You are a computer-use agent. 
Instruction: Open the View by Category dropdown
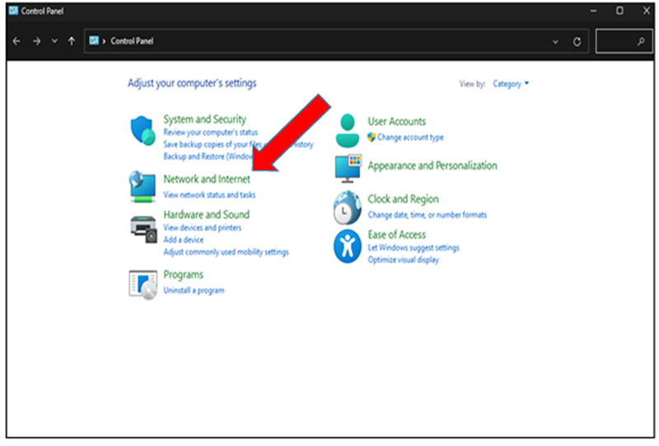pyautogui.click(x=511, y=84)
